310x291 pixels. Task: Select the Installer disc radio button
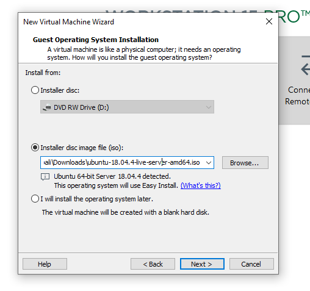tap(35, 90)
